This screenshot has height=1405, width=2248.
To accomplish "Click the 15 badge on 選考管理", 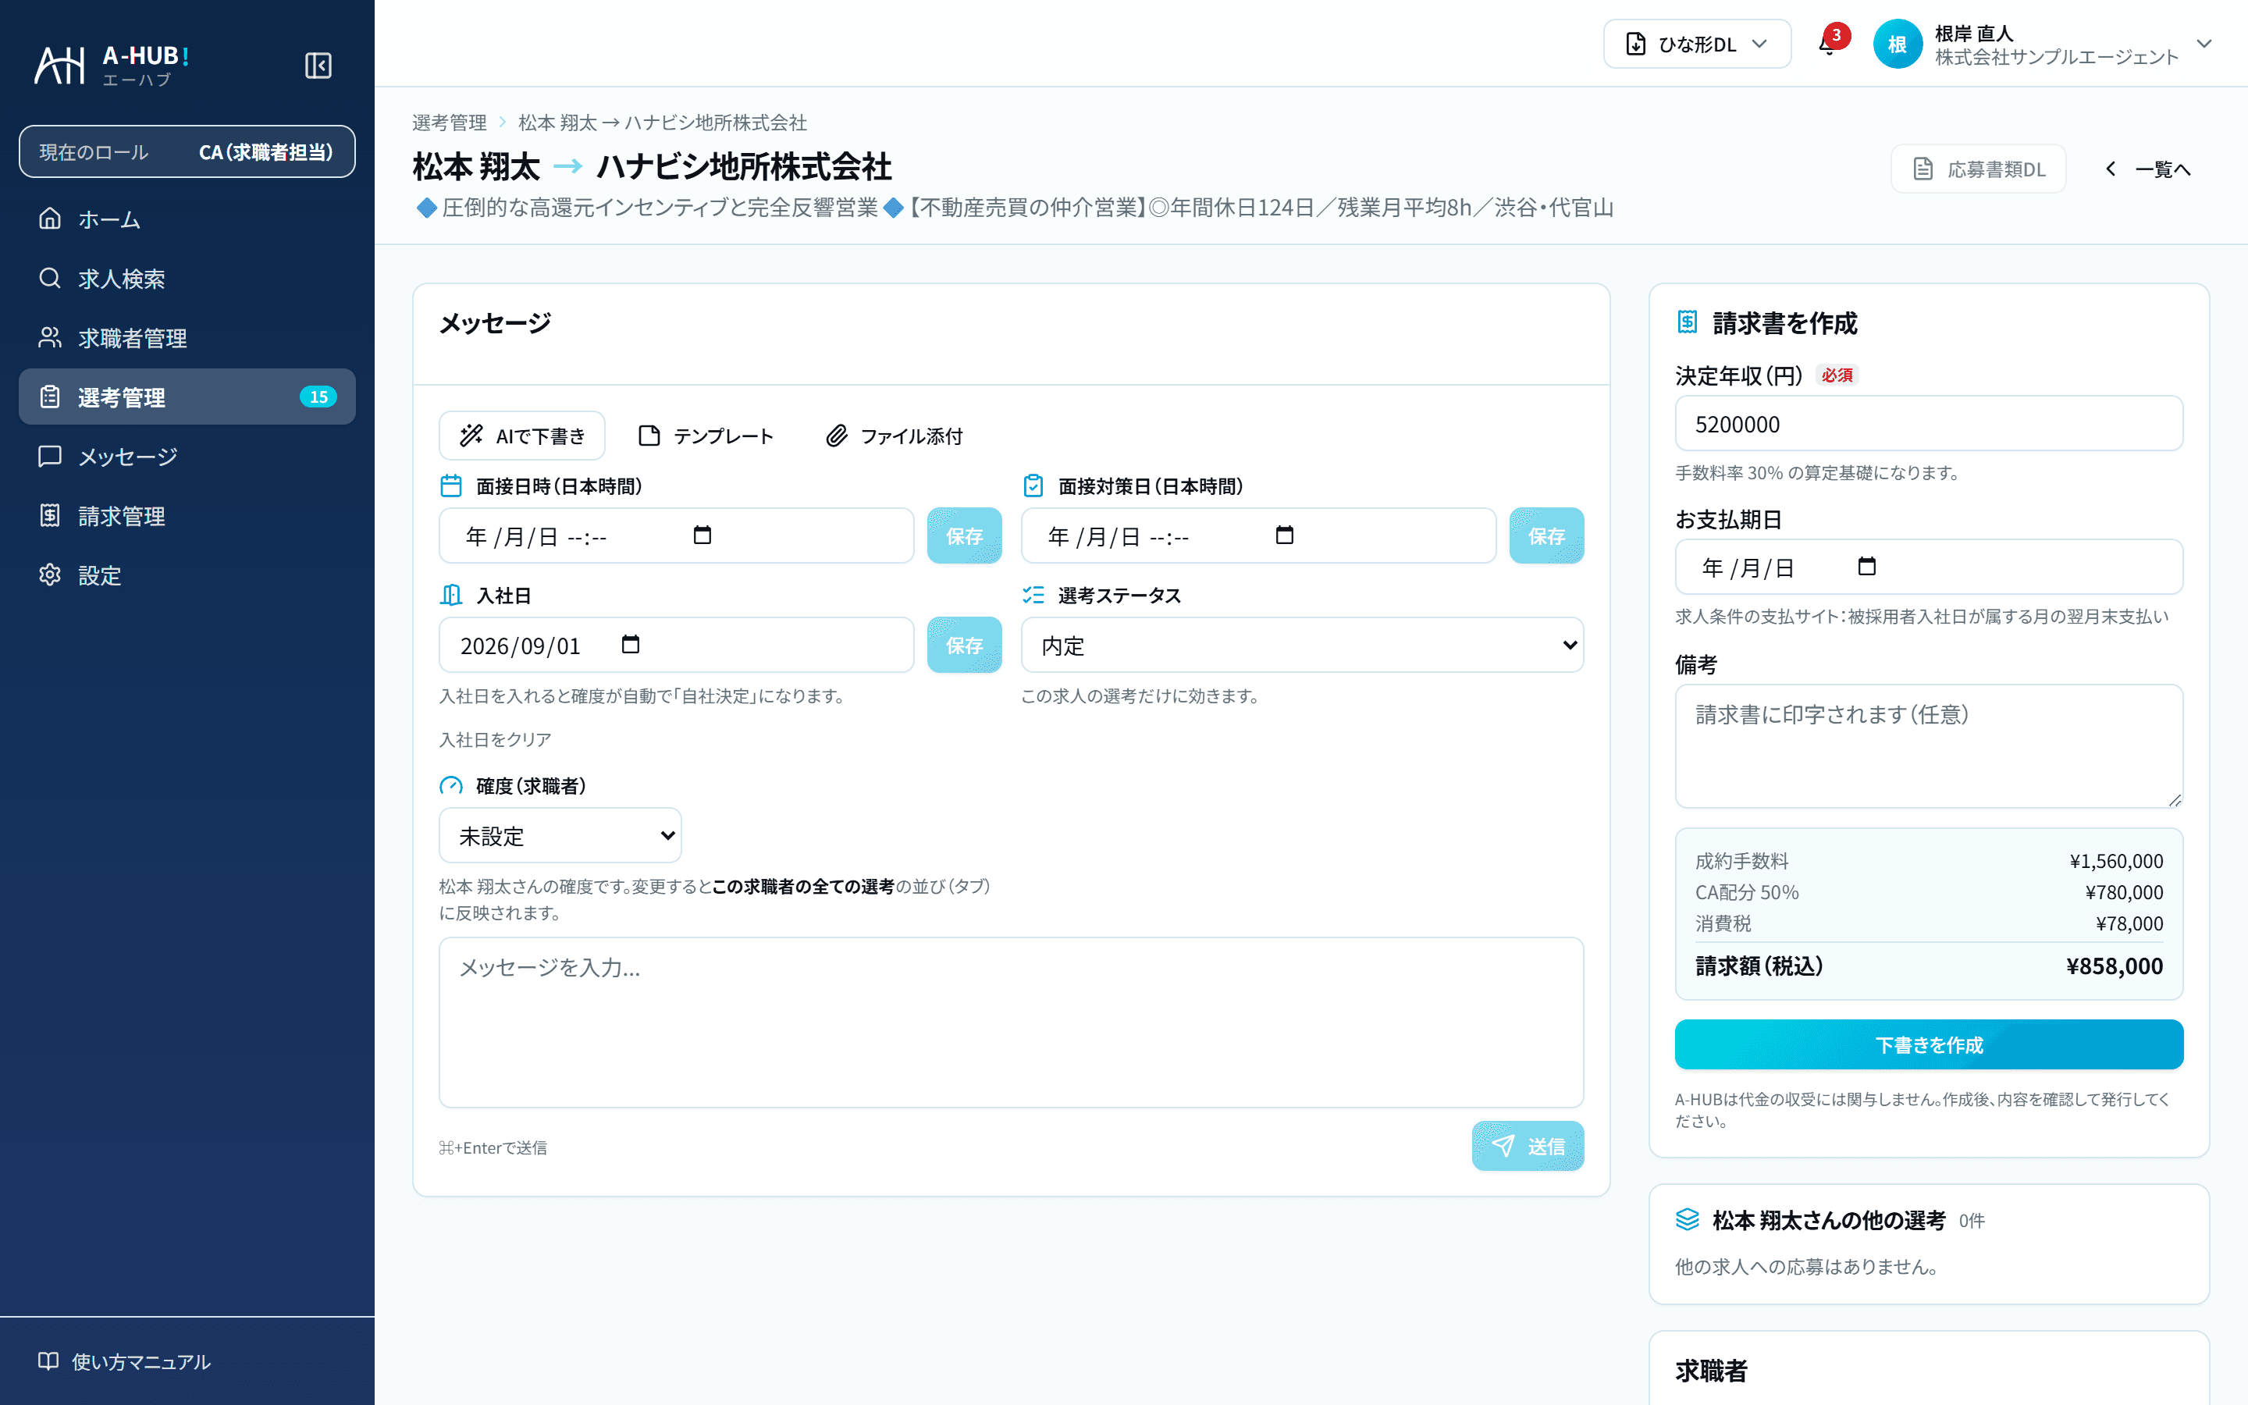I will pos(318,397).
